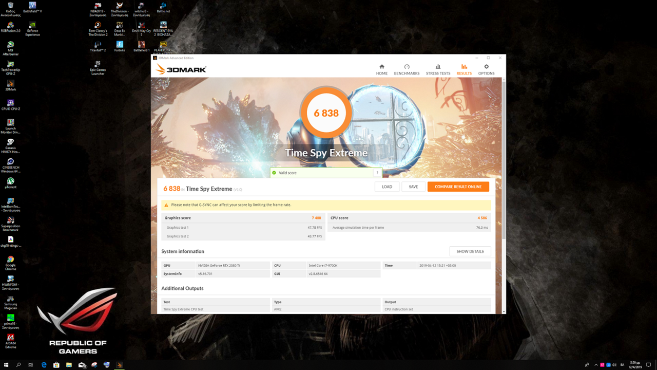Open the Superposition Benchmark desktop icon

pos(10,224)
